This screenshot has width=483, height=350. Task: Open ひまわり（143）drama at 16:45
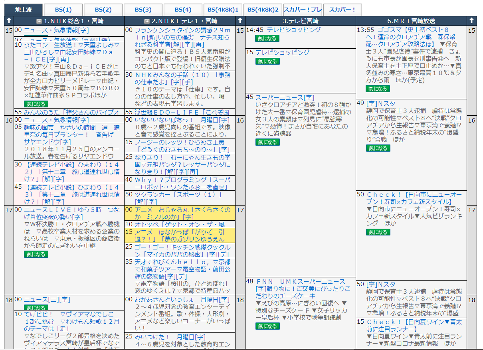point(72,194)
